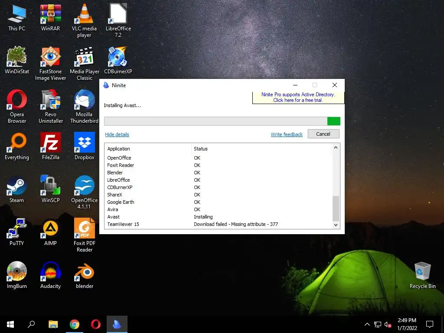Click the VLC media player shortcut
Screen dimensions: 444x333
point(84,21)
